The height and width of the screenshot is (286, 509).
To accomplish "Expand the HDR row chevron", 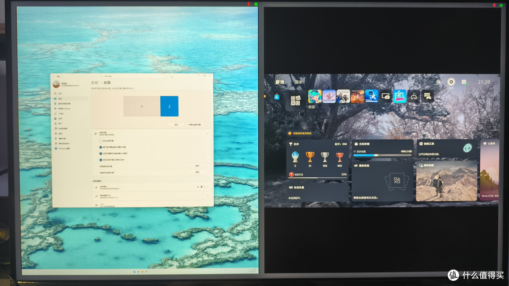I will (208, 204).
